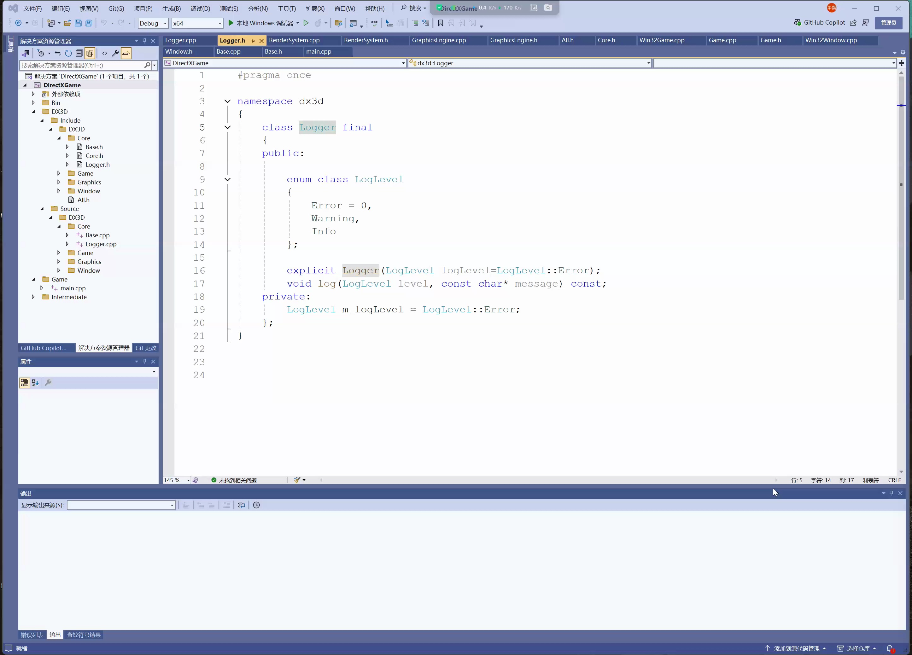The image size is (912, 655).
Task: Expand the Intermediate folder in tree
Action: pyautogui.click(x=33, y=297)
